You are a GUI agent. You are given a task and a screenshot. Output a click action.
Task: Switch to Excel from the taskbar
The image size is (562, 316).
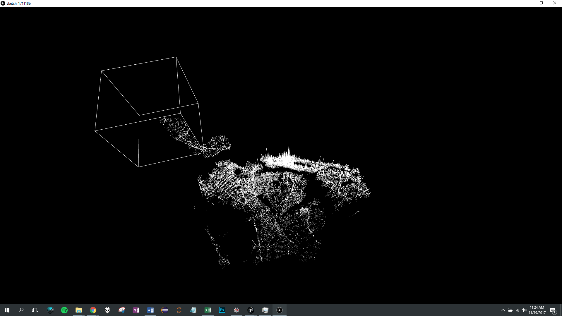[208, 310]
